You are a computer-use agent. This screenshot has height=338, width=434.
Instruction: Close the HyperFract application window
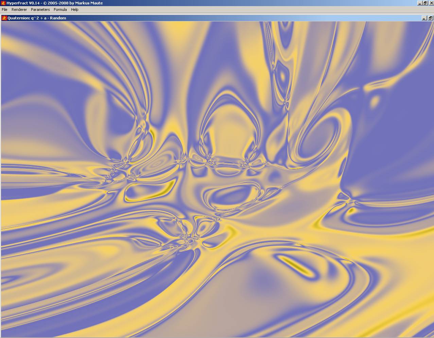(431, 3)
